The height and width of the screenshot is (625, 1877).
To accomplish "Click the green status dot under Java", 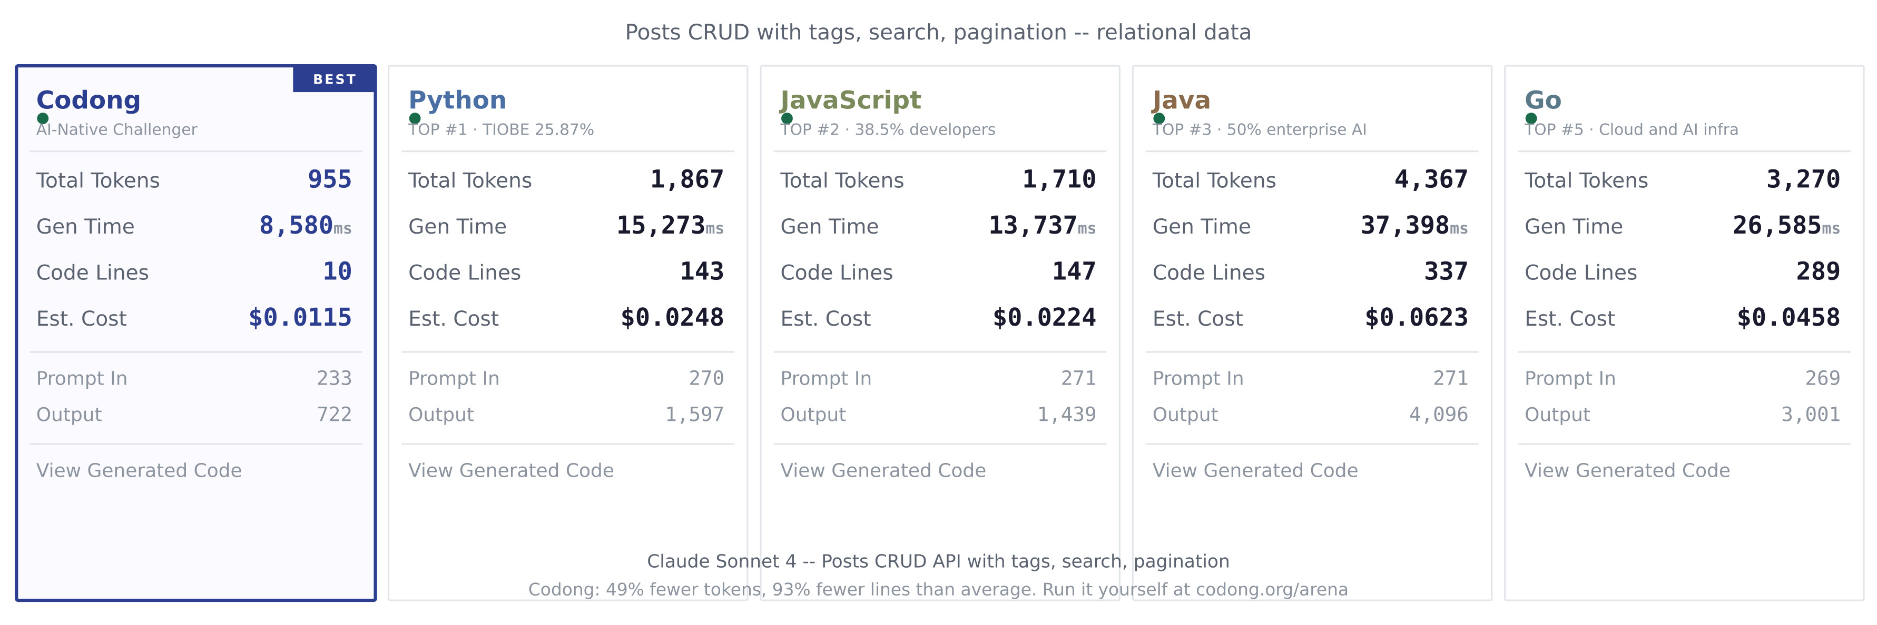I will click(x=1158, y=118).
